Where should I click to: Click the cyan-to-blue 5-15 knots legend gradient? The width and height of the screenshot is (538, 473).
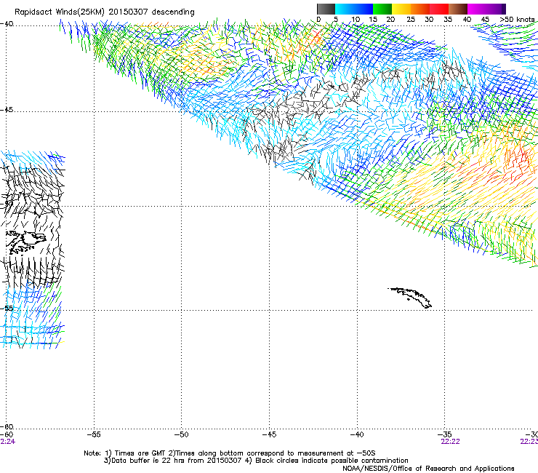pos(354,9)
